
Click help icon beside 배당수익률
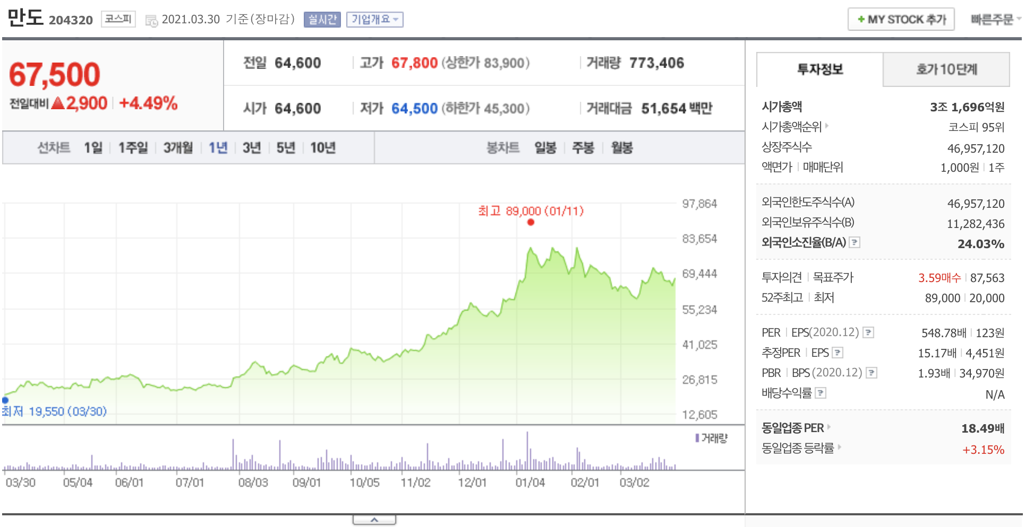click(821, 393)
